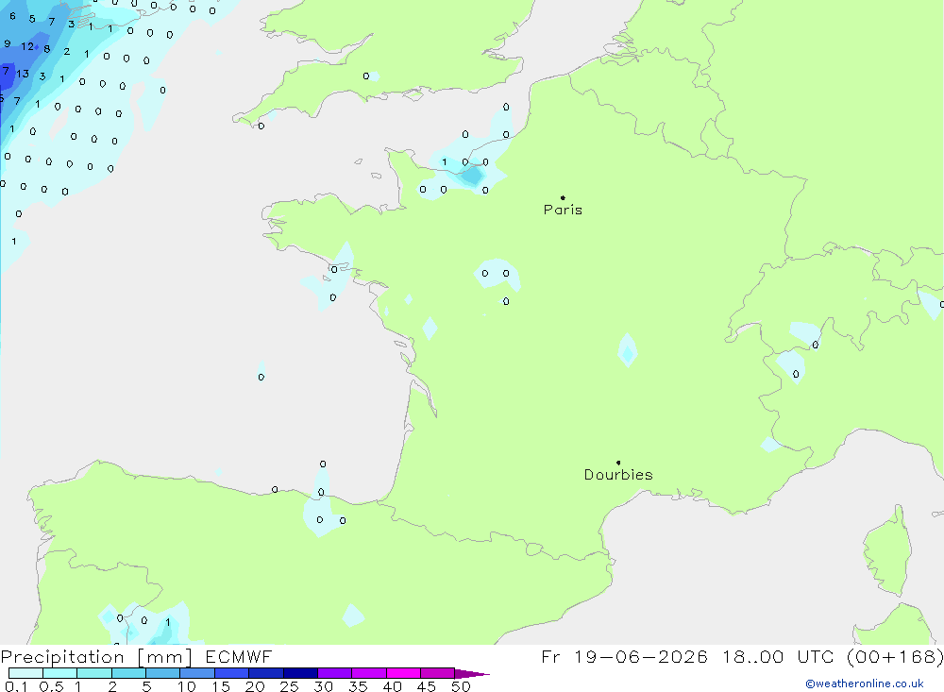Viewport: 944px width, 692px height.
Task: Select the black dot marking Paris
Action: click(x=563, y=197)
